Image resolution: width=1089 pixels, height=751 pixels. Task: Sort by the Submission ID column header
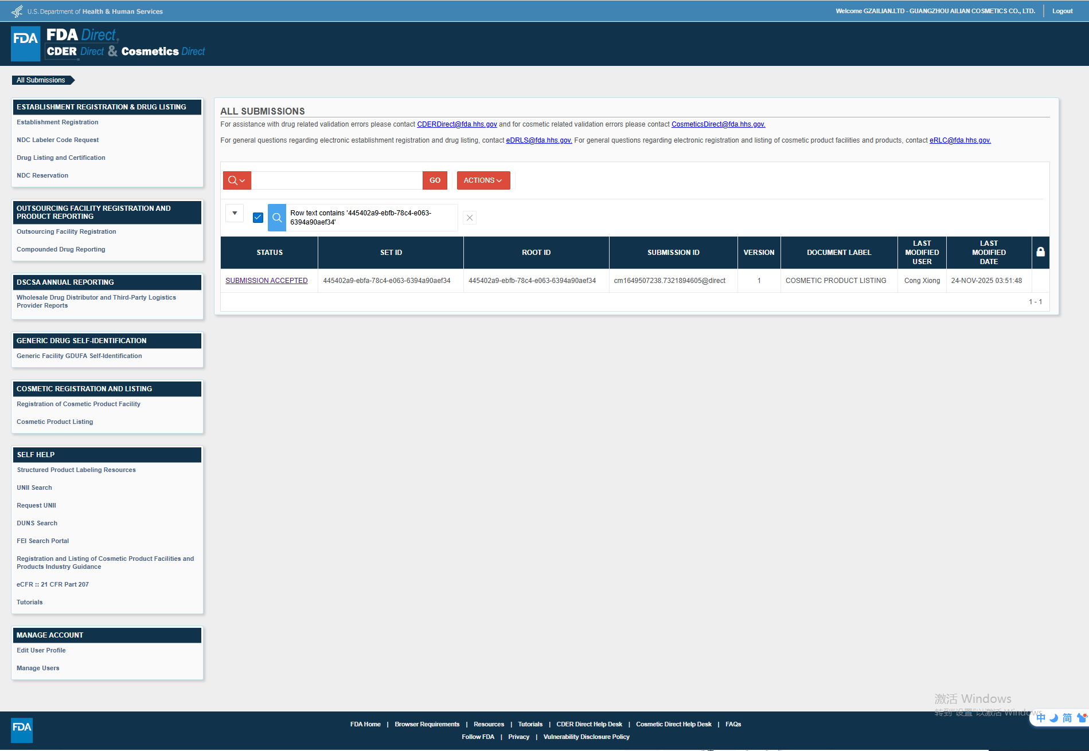[x=673, y=253]
